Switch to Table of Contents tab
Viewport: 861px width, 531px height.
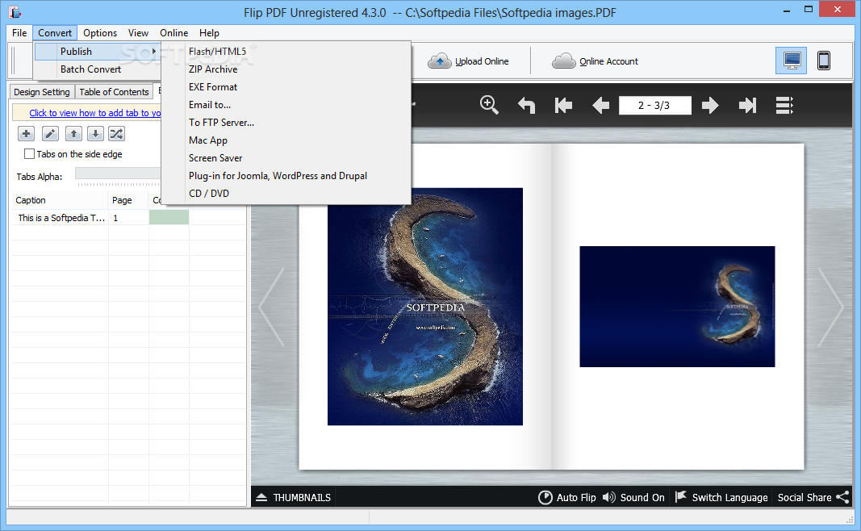115,92
